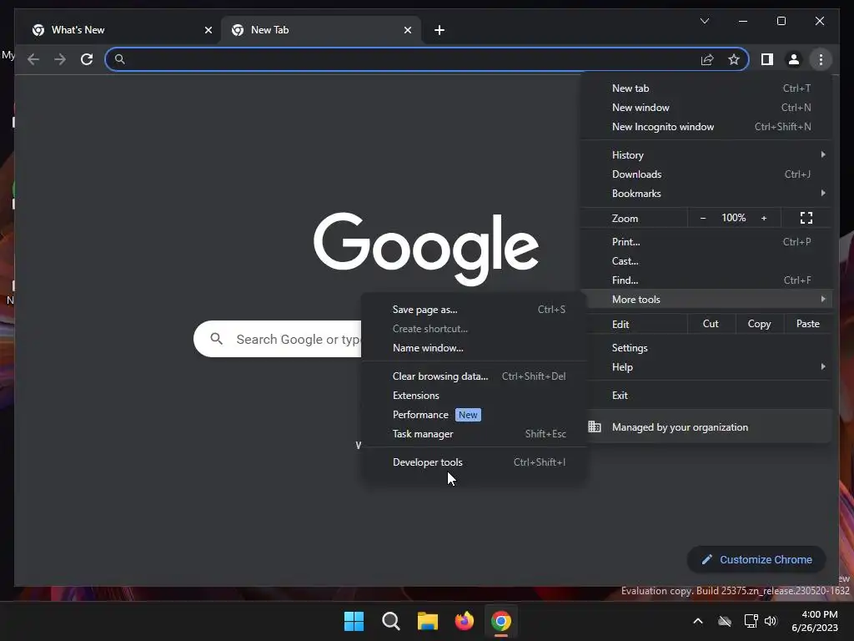The height and width of the screenshot is (641, 854).
Task: Click Chrome icon in taskbar
Action: coord(501,621)
